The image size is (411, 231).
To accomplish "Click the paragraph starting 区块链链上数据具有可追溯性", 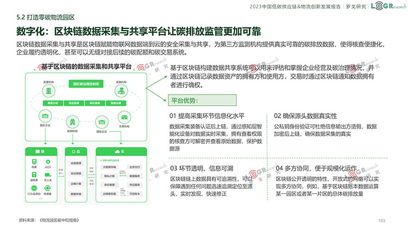I will pyautogui.click(x=212, y=186).
